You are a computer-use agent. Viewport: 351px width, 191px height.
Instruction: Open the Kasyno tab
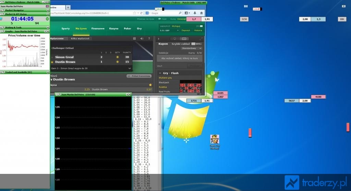coord(114,29)
